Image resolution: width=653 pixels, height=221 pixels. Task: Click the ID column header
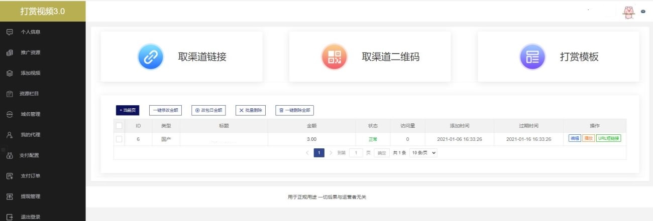click(138, 126)
